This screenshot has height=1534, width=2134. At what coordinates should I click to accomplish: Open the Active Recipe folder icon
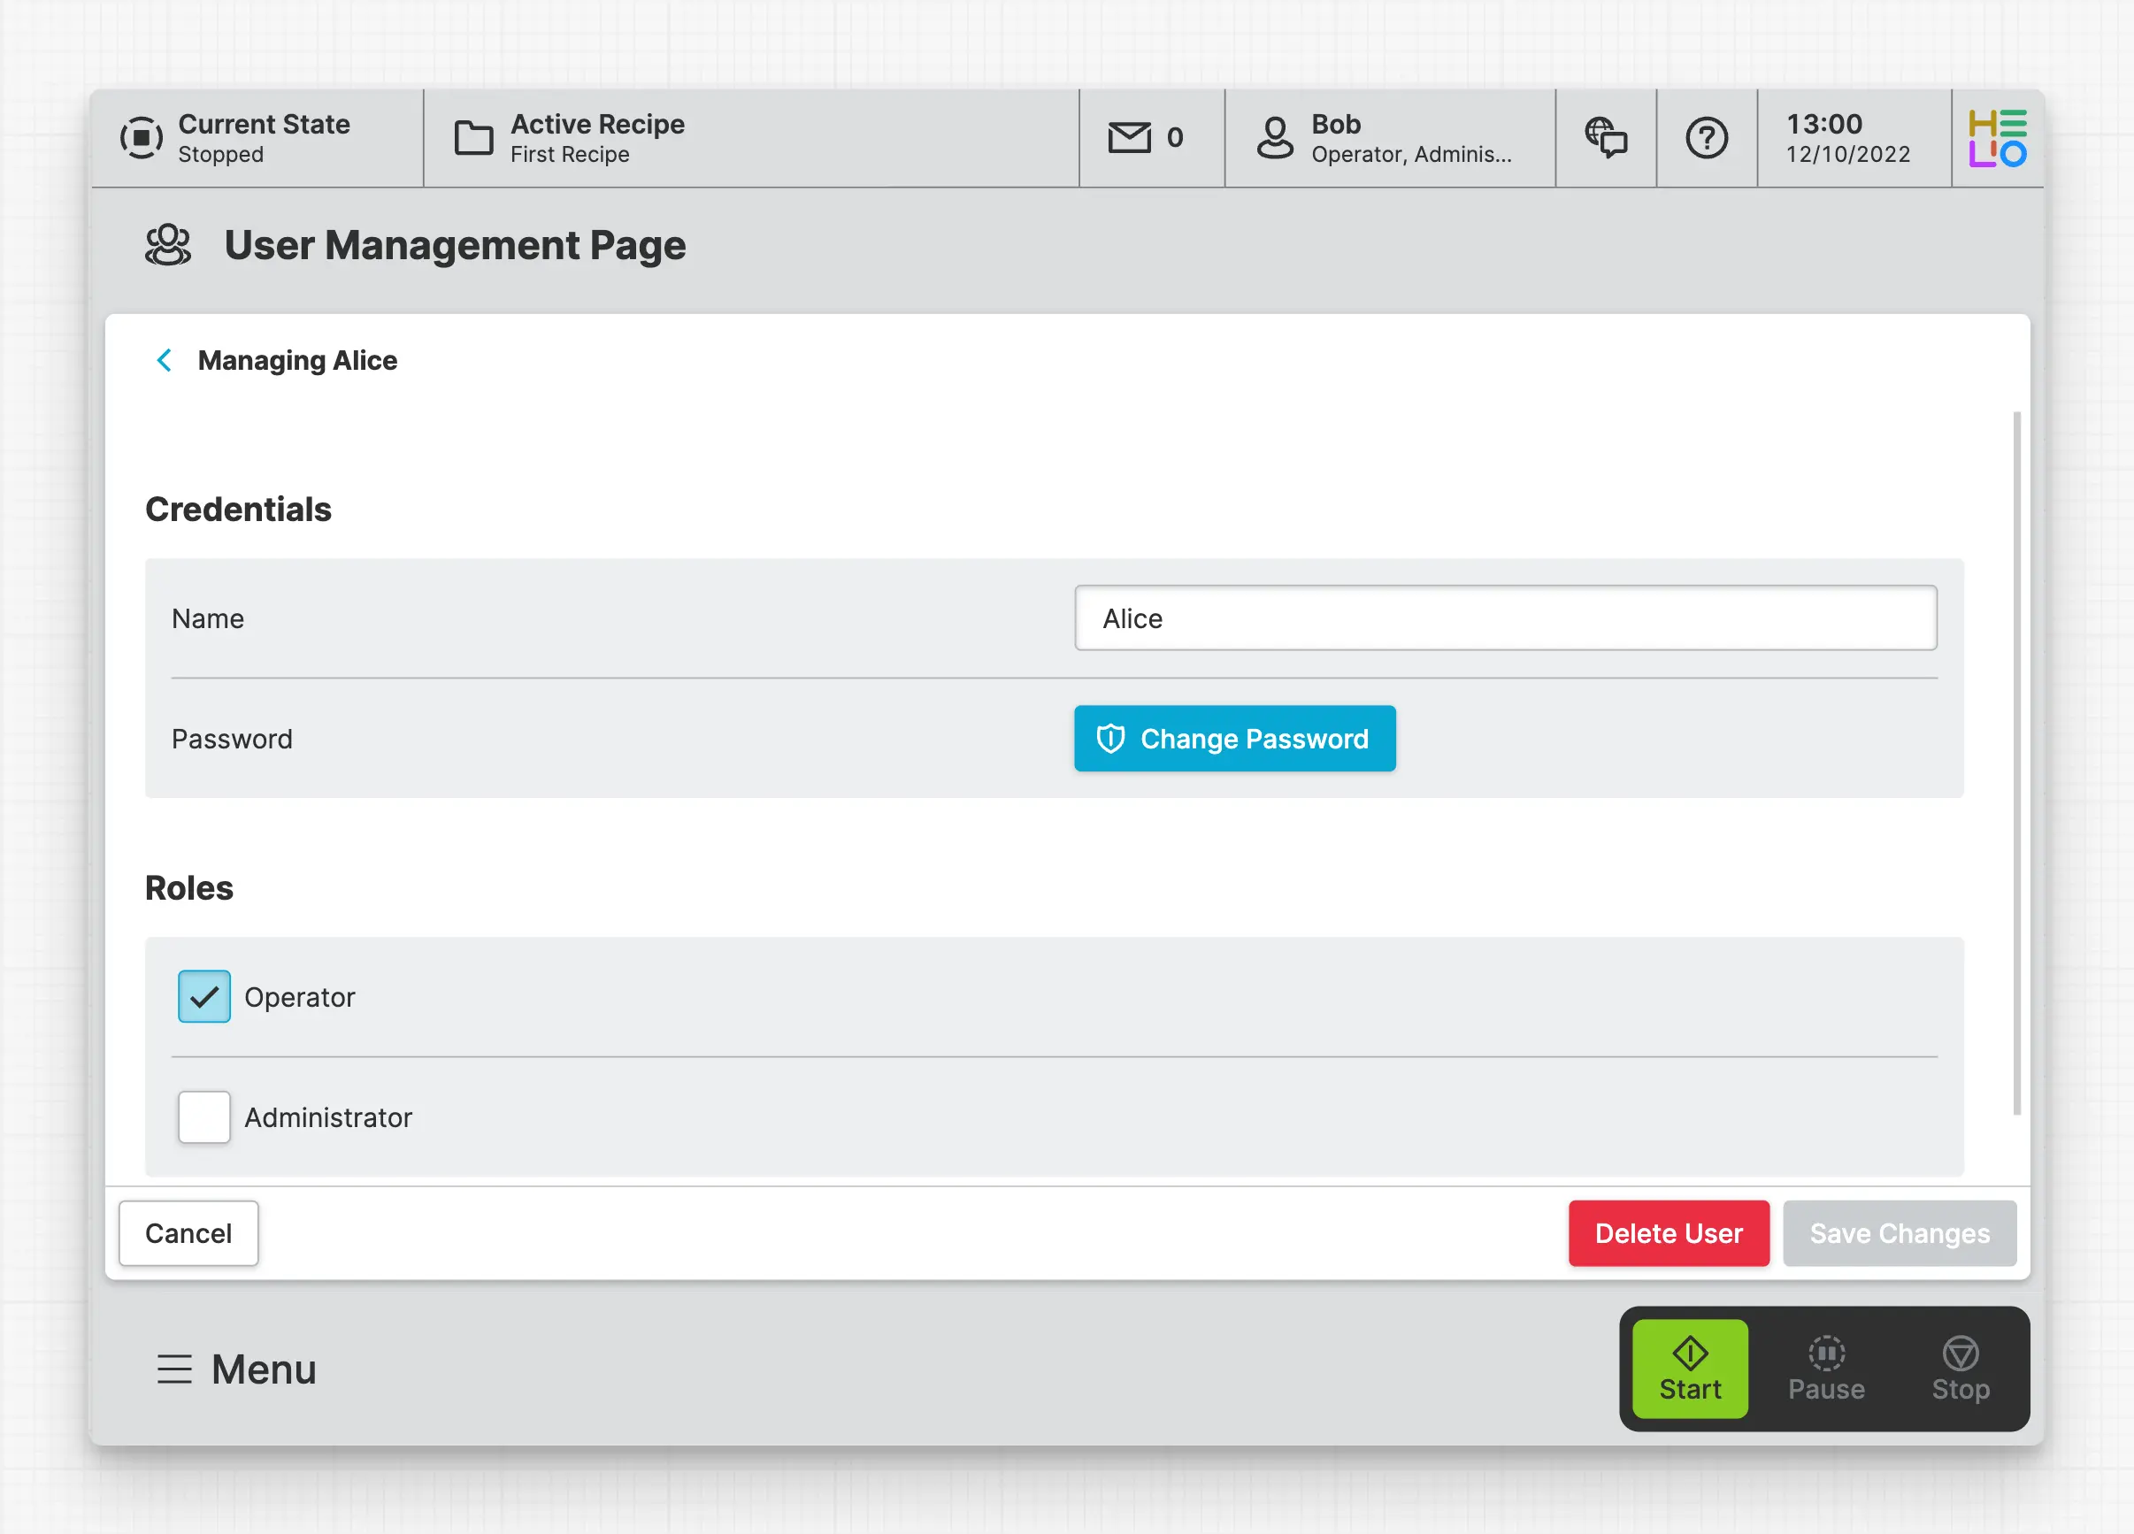coord(473,138)
